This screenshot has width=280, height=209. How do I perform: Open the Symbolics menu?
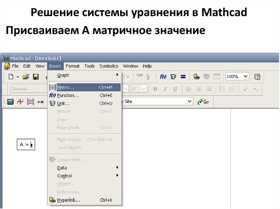click(x=109, y=66)
